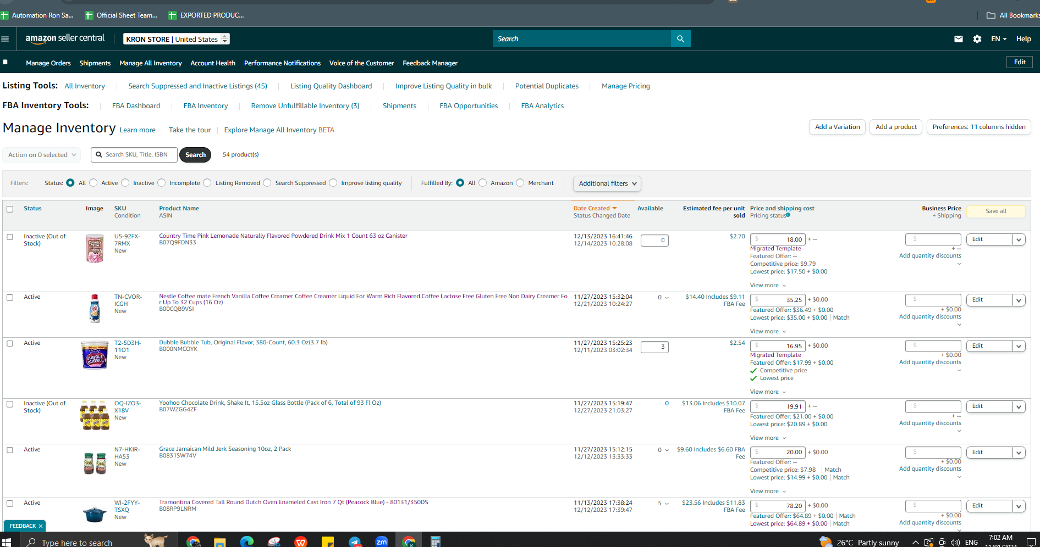Toggle the select-all checkbox in table header

(10, 209)
